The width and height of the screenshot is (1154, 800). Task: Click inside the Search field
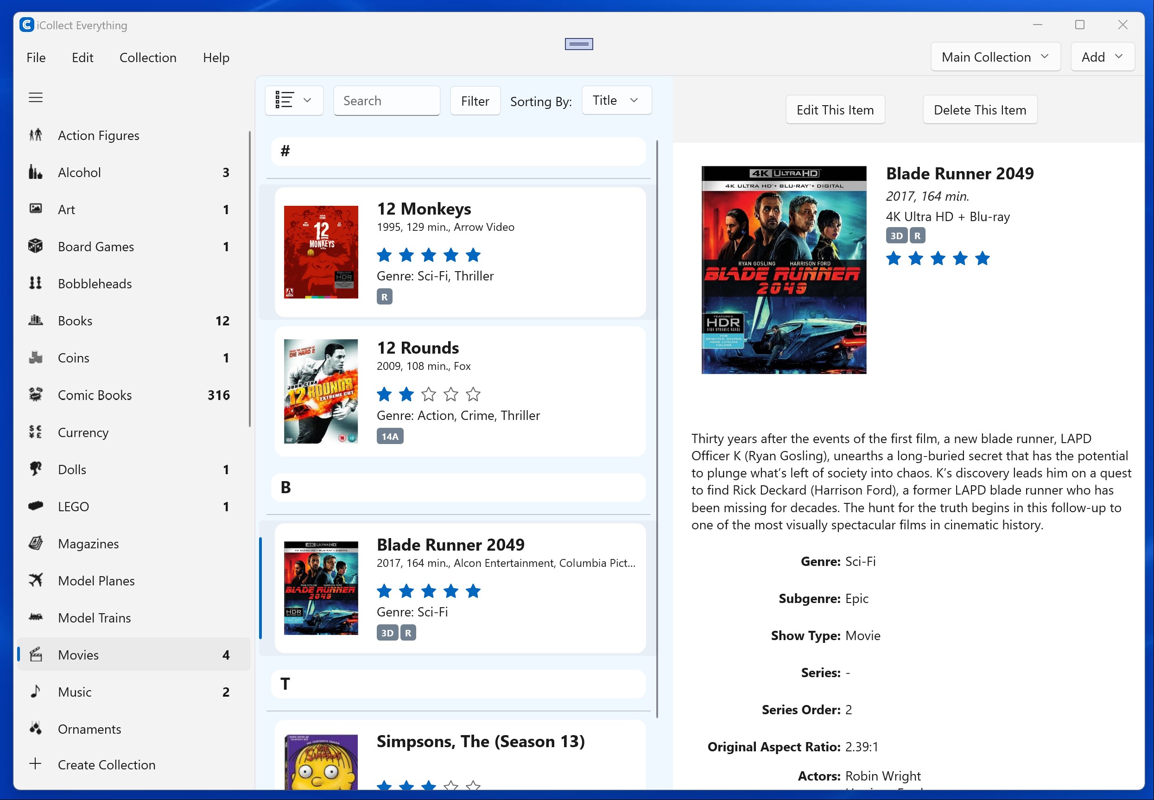click(x=387, y=100)
